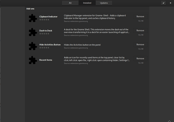This screenshot has height=122, width=174.
Task: Open Hide Activities Button description text
Action: click(x=82, y=45)
